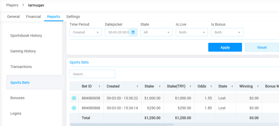Viewport: 279px width, 126px height.
Task: Open Sportsbook History in sidebar
Action: pos(26,36)
